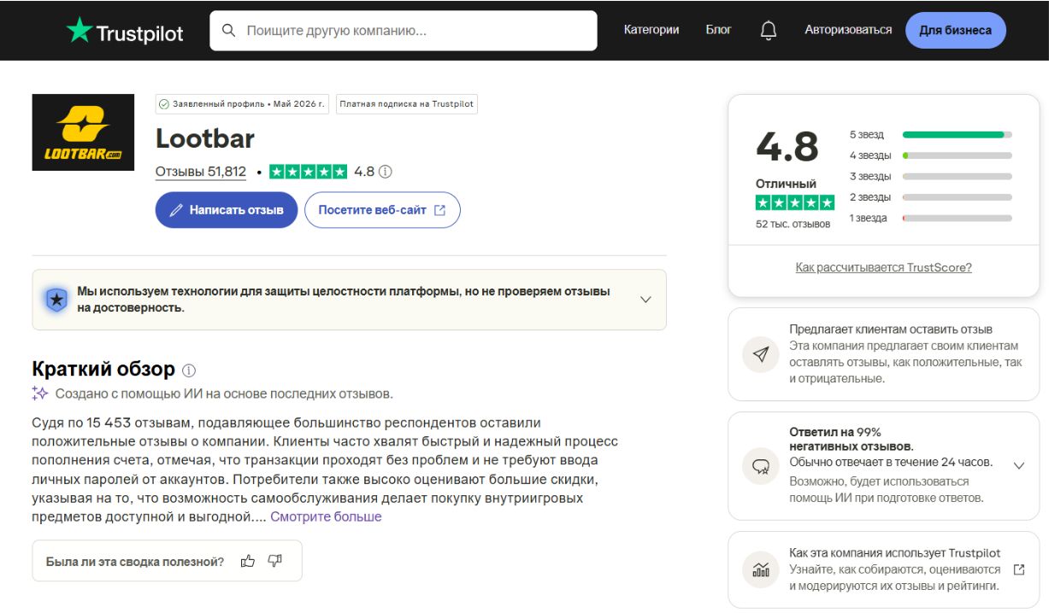Screen dimensions: 1049x613
Task: Click Посетите веб-сайт button
Action: [x=382, y=210]
